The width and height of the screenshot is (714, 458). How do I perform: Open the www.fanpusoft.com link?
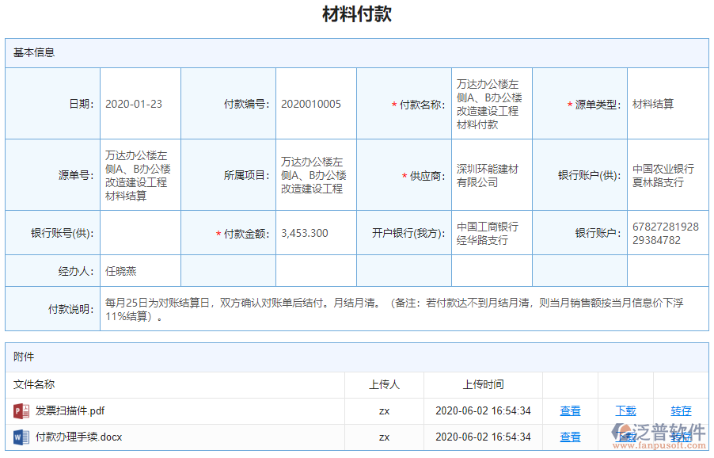[661, 443]
